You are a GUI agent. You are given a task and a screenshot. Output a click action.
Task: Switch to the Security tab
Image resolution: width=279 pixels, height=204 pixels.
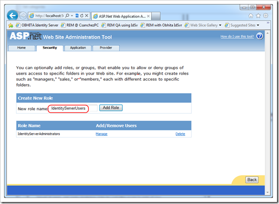click(50, 48)
